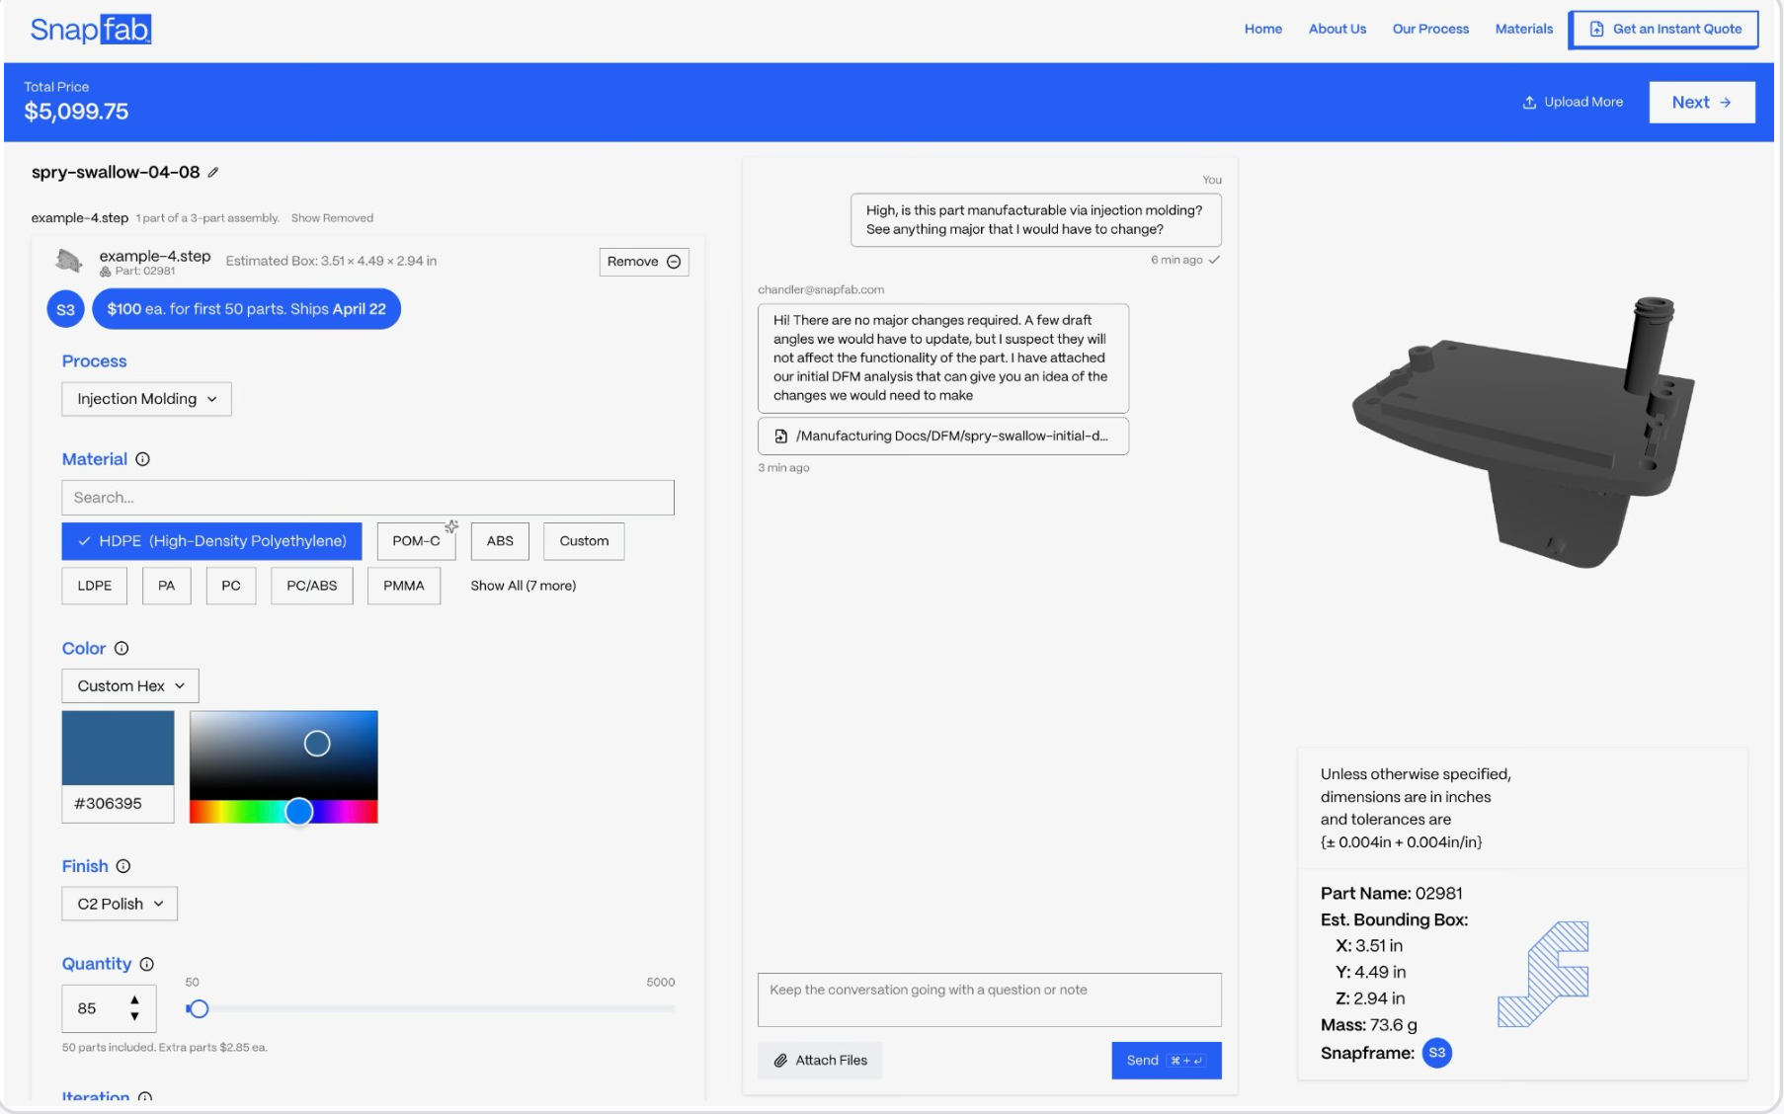This screenshot has width=1784, height=1114.
Task: Click the blue color preview swatch
Action: [x=119, y=748]
